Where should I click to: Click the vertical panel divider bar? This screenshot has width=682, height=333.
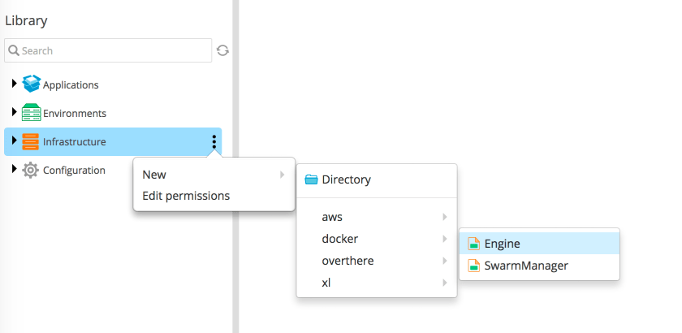[235, 203]
